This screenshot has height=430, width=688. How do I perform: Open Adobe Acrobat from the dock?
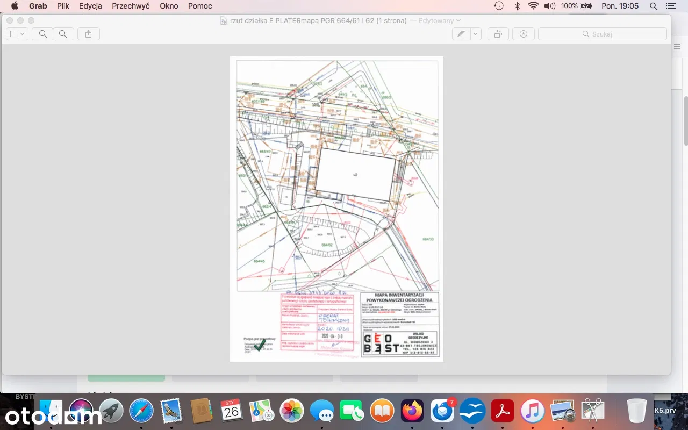coord(501,412)
